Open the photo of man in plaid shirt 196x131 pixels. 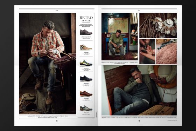[x=48, y=64]
